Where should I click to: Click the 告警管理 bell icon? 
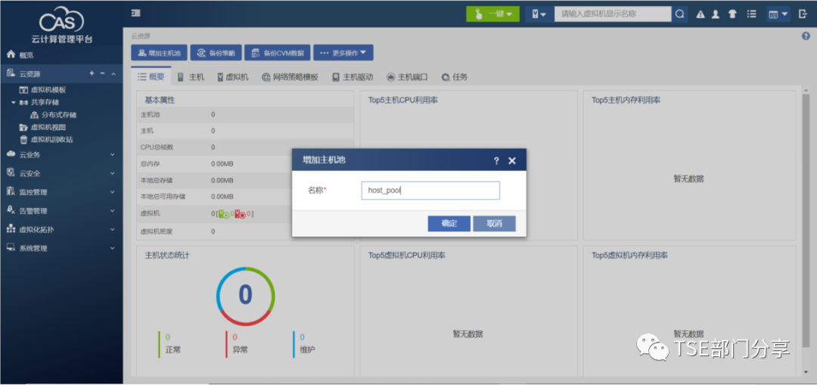pyautogui.click(x=11, y=210)
